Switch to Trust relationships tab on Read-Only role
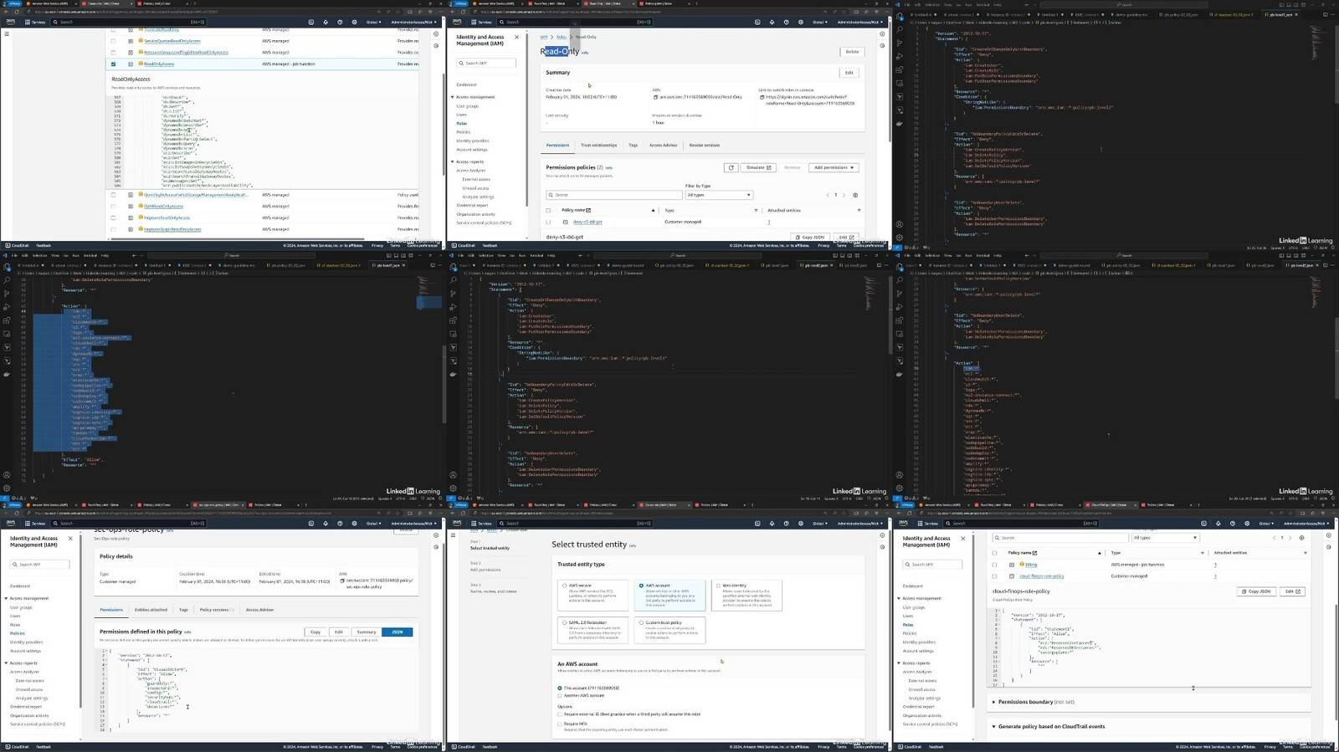 (598, 146)
